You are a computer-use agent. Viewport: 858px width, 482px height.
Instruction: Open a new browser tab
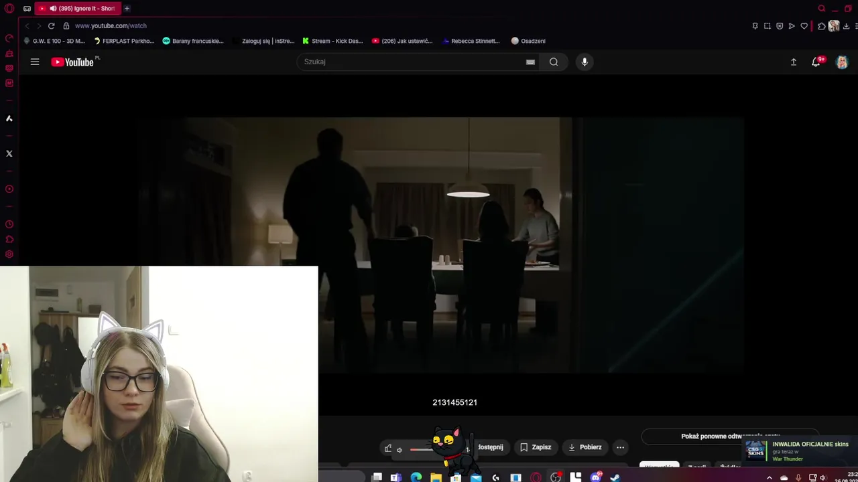click(127, 9)
